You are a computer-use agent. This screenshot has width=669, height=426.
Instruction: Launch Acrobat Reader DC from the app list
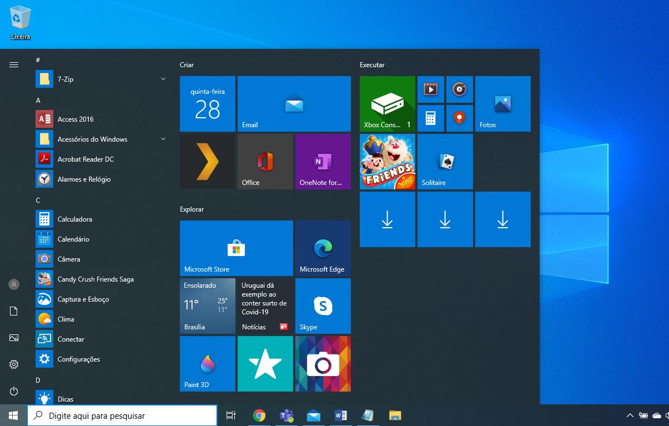(102, 159)
